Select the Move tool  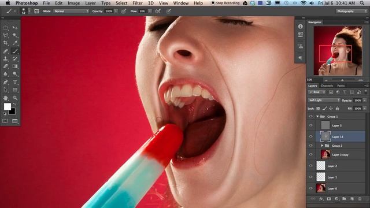click(15, 28)
